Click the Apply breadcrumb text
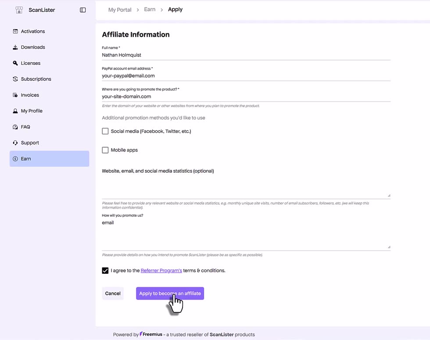Screen dimensions: 430x340 click(175, 10)
